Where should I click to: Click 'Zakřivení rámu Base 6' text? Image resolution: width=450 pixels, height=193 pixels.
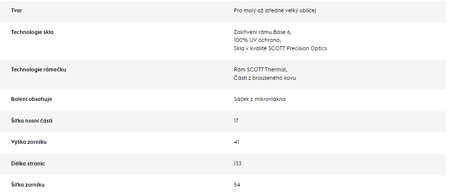262,32
